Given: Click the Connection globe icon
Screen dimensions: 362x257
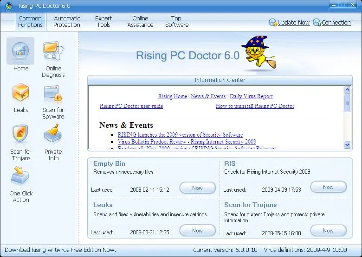Looking at the screenshot, I should point(317,23).
